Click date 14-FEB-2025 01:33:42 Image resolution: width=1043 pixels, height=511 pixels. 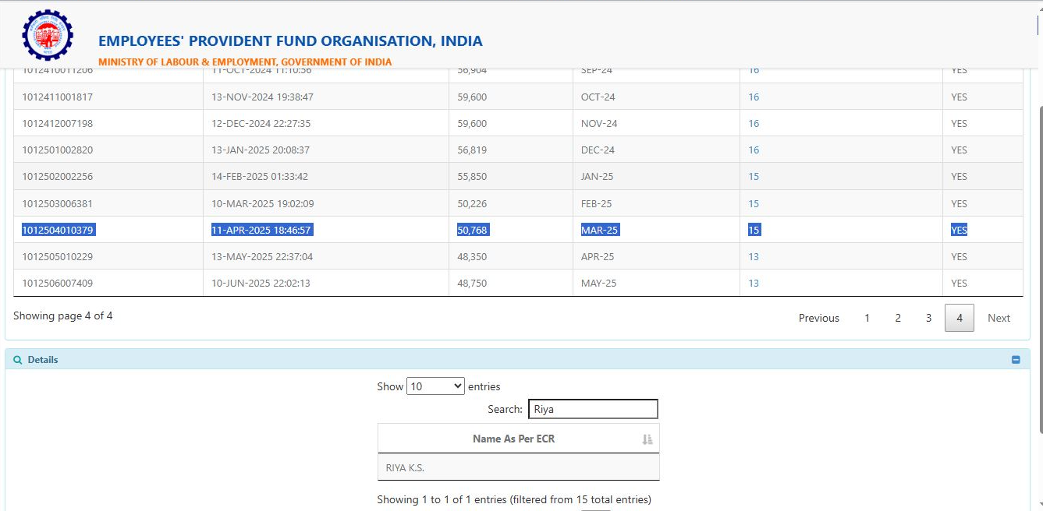(260, 177)
